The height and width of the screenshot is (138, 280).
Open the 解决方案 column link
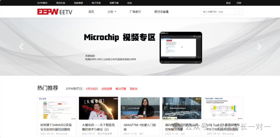121,89
